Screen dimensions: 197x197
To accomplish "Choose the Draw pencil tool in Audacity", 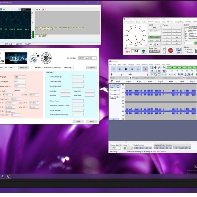I will pos(159,67).
